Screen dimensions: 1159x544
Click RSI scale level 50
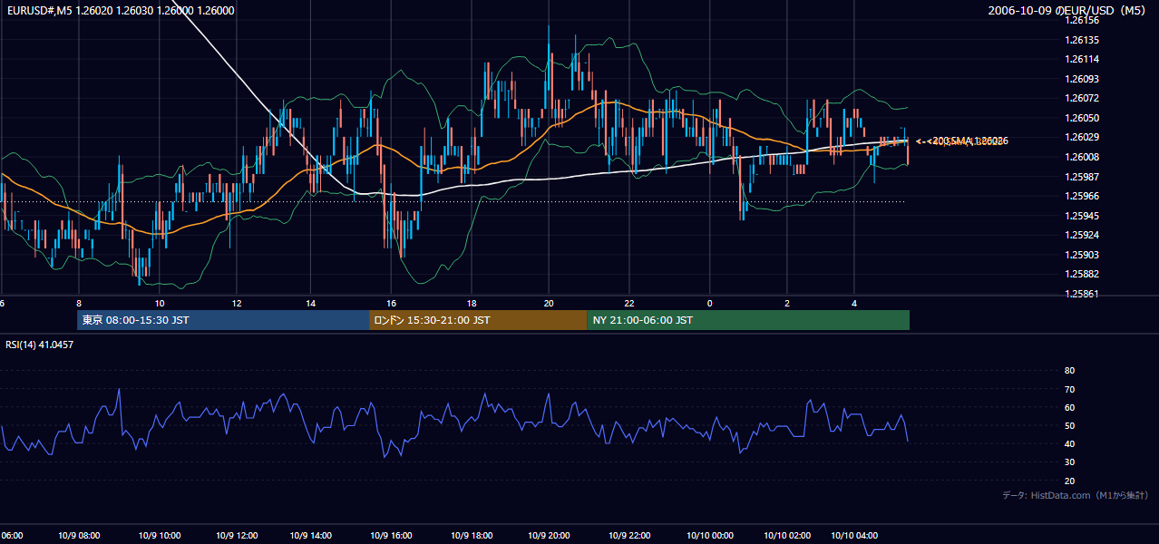point(1069,425)
